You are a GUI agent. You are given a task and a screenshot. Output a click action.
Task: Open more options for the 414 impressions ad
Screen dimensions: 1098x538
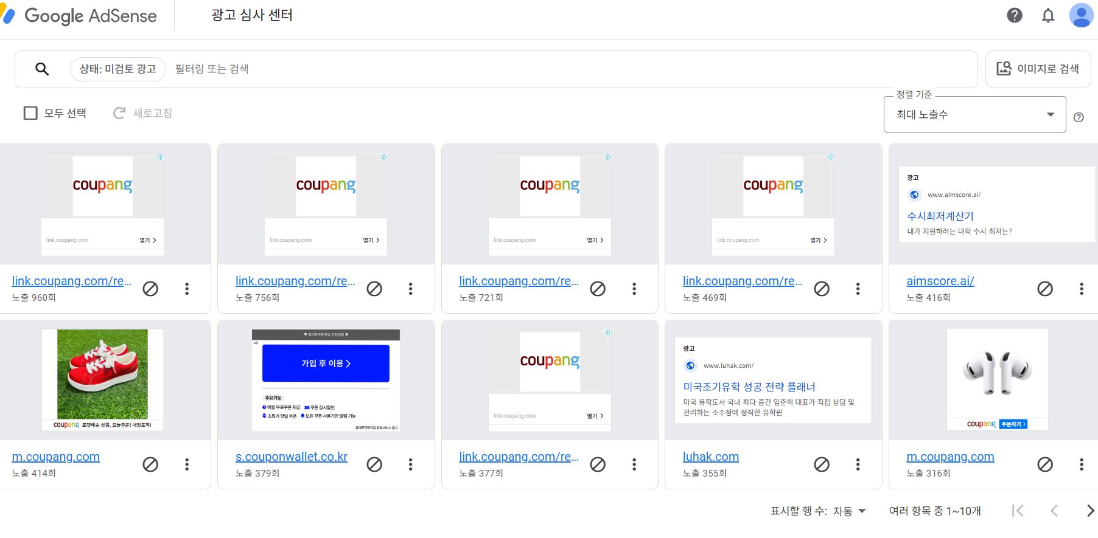[x=187, y=464]
